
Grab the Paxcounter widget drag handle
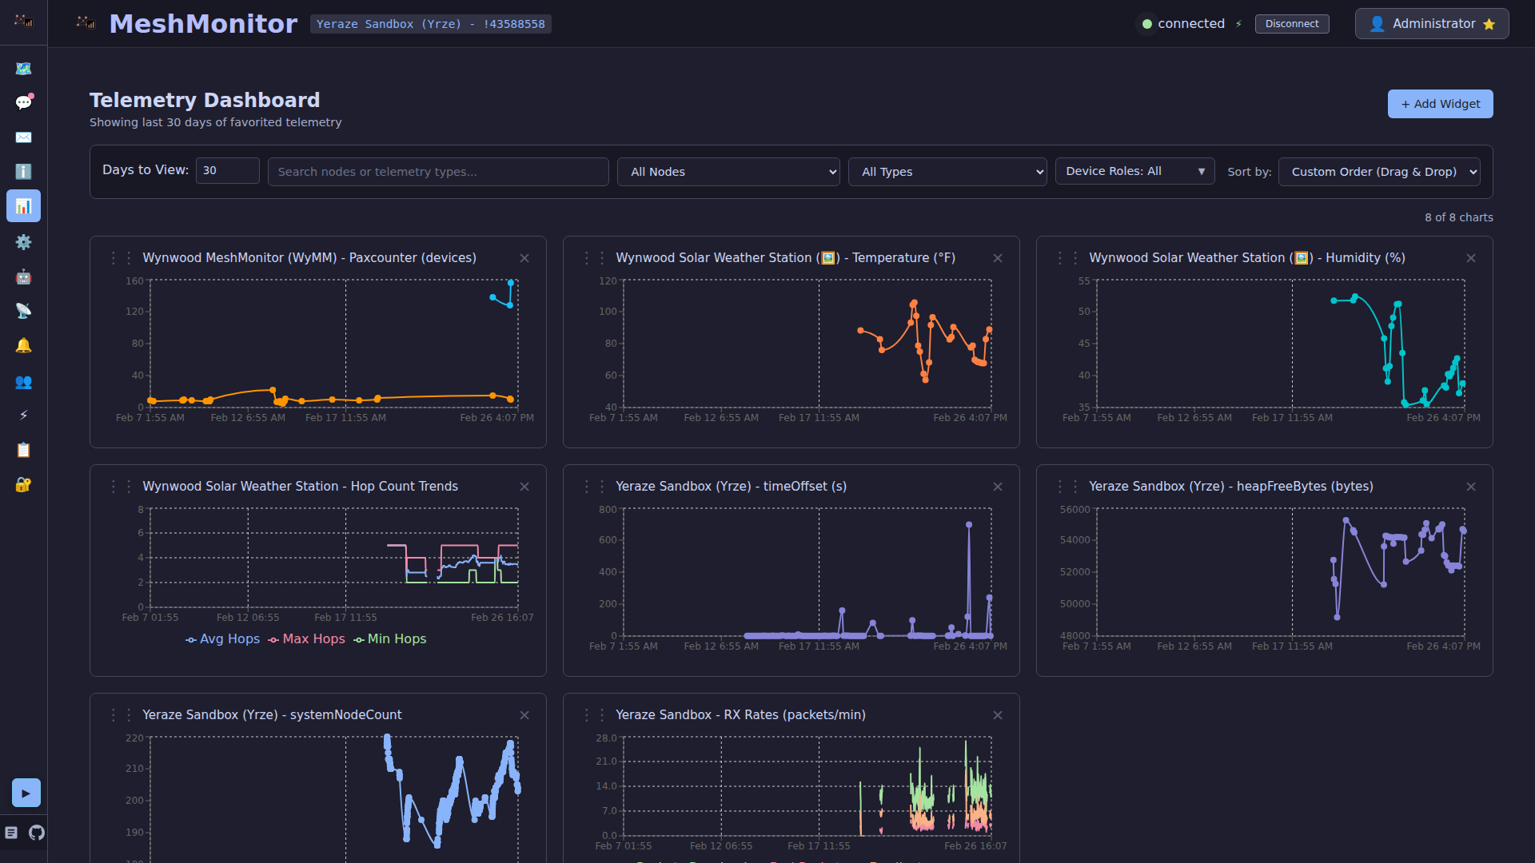coord(121,258)
